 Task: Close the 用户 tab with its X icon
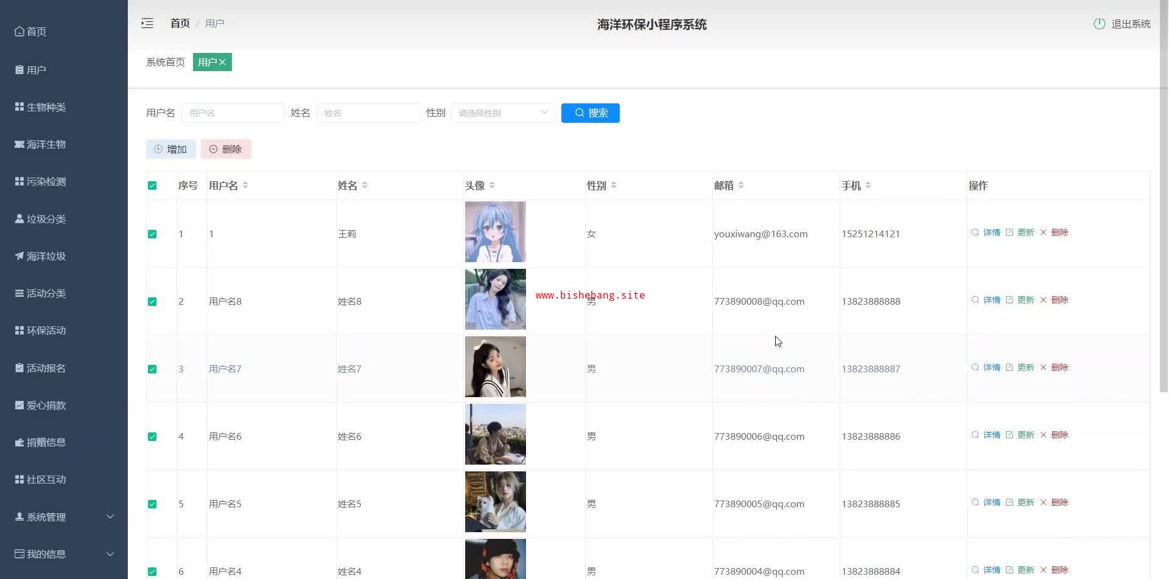(223, 62)
